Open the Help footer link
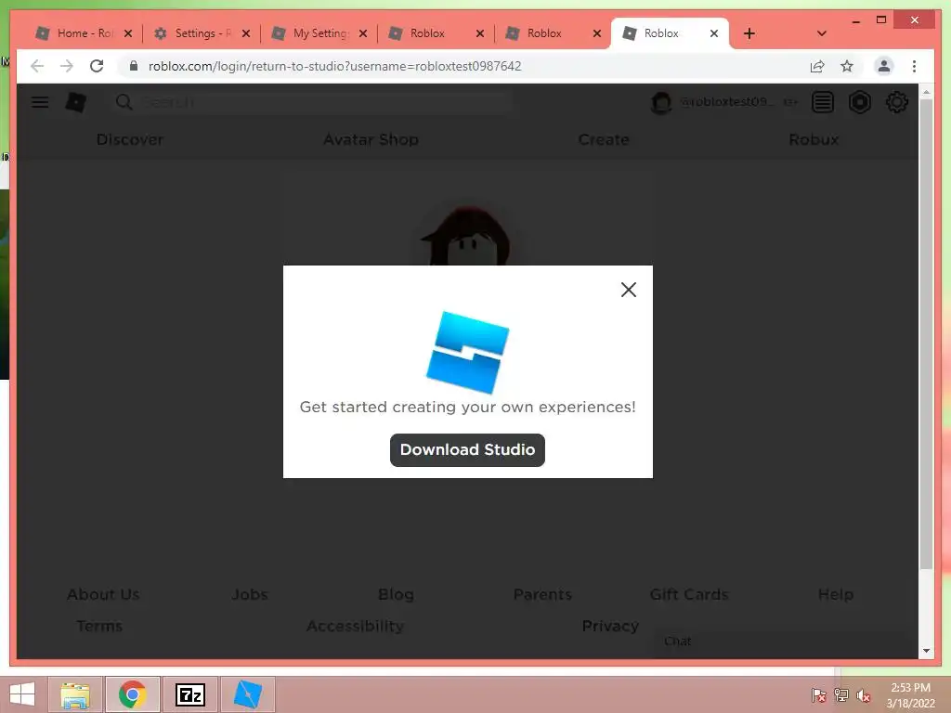Viewport: 951px width, 713px height. coord(835,594)
